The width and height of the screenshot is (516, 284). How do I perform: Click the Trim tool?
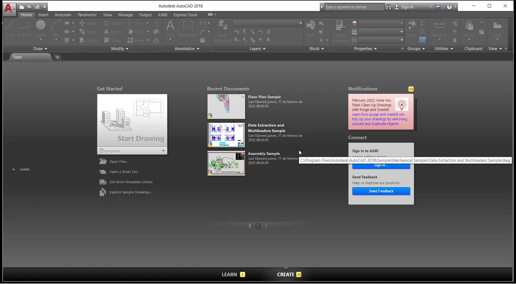click(135, 23)
